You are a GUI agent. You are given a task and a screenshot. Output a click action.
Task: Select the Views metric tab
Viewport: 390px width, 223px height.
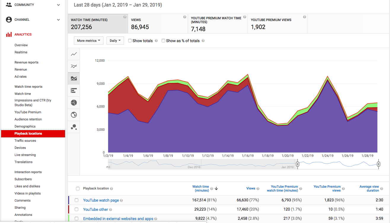pos(158,23)
